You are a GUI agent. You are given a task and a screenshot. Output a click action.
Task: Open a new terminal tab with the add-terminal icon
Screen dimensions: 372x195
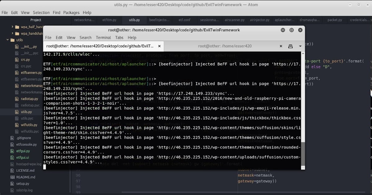click(x=290, y=46)
